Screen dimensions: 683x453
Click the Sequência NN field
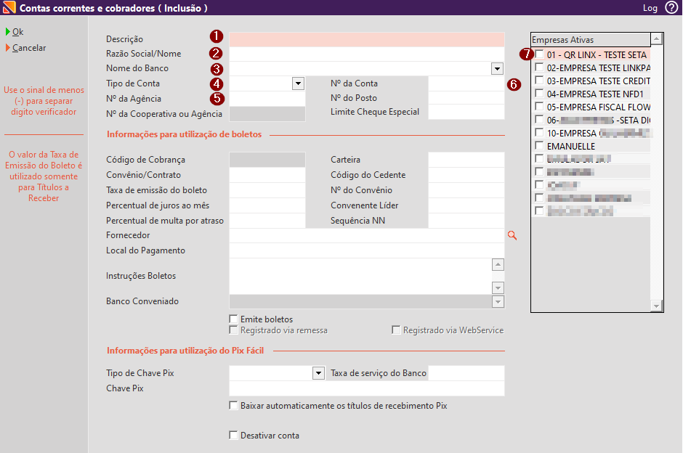pyautogui.click(x=466, y=221)
